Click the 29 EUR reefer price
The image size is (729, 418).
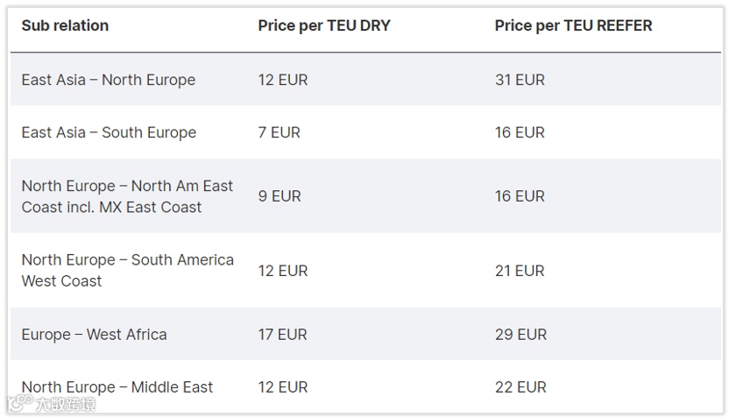click(x=520, y=334)
